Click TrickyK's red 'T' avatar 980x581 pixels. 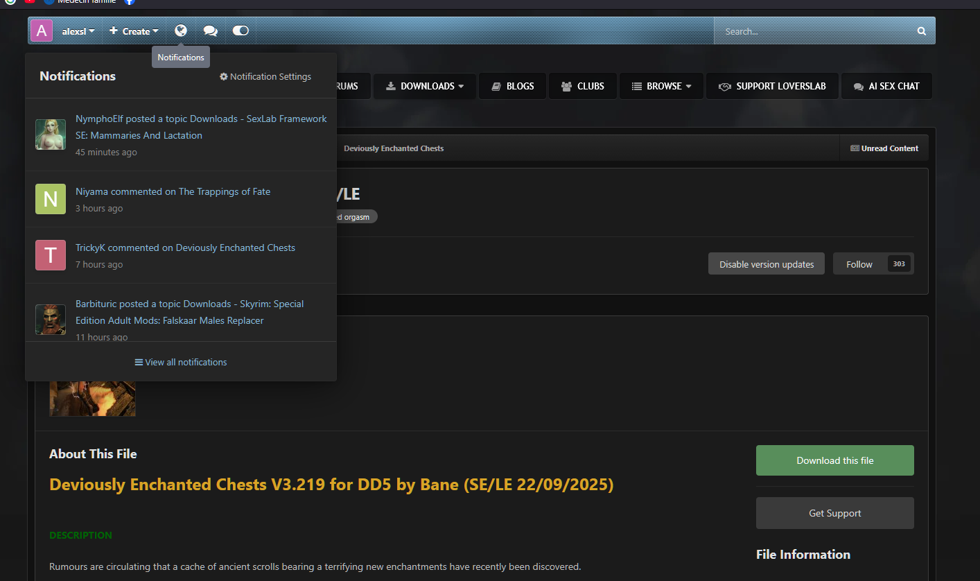[51, 255]
